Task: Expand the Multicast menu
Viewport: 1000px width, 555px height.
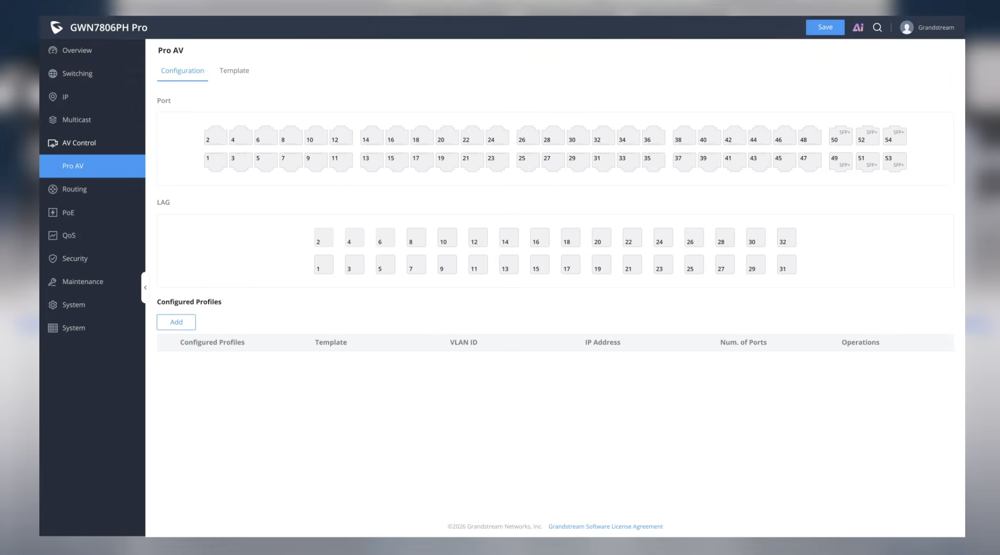Action: pos(92,120)
